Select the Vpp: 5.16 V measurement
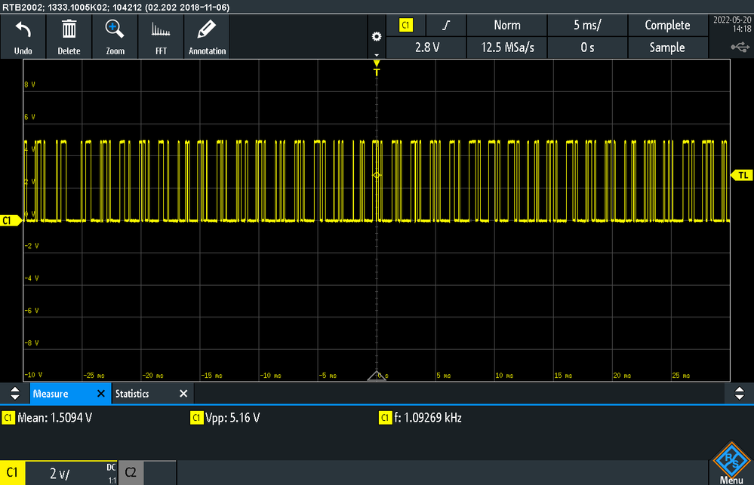This screenshot has width=754, height=485. click(x=226, y=418)
